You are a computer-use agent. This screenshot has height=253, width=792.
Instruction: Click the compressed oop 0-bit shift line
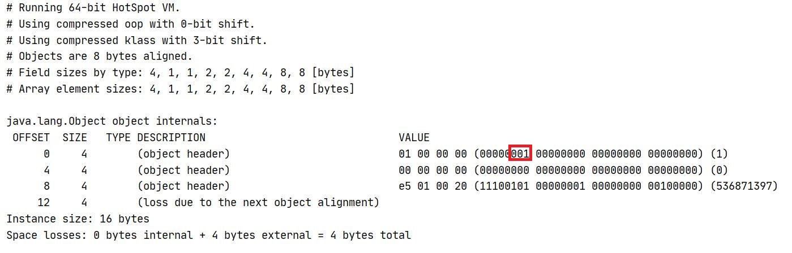[x=131, y=24]
